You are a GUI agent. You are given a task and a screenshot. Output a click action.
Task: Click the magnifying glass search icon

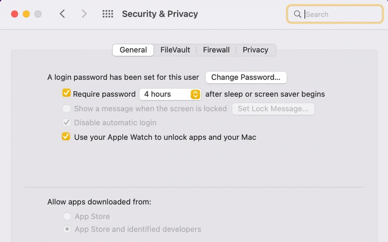pos(298,14)
